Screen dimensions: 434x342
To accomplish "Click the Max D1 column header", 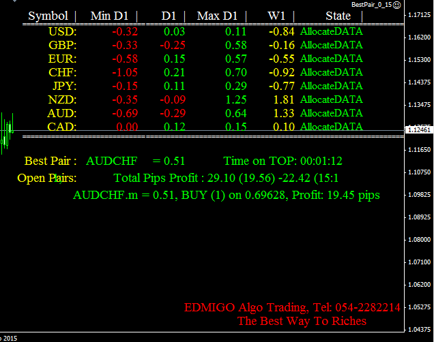I will pos(217,16).
